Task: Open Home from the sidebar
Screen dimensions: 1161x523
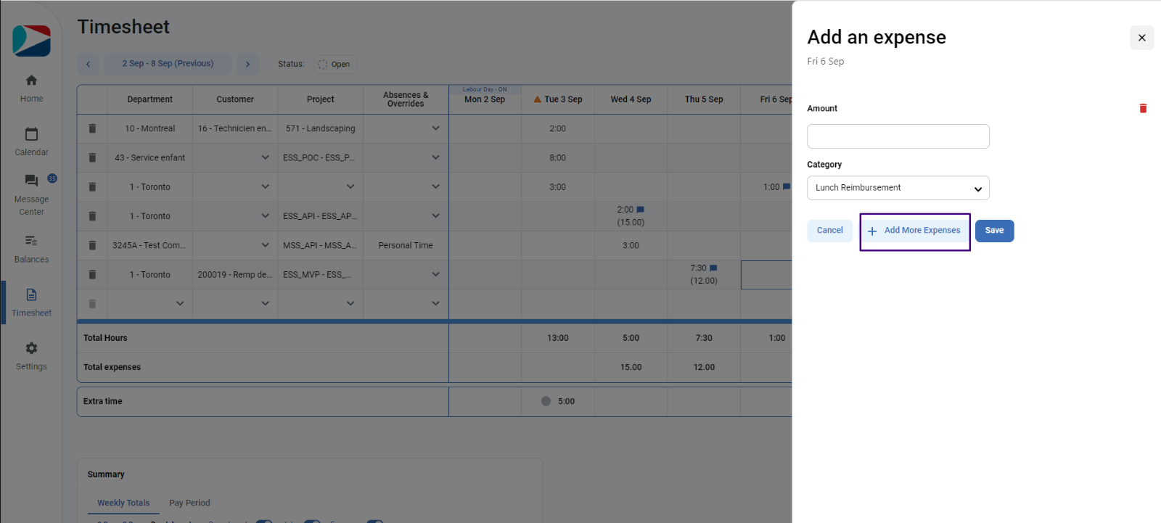Action: click(x=31, y=88)
